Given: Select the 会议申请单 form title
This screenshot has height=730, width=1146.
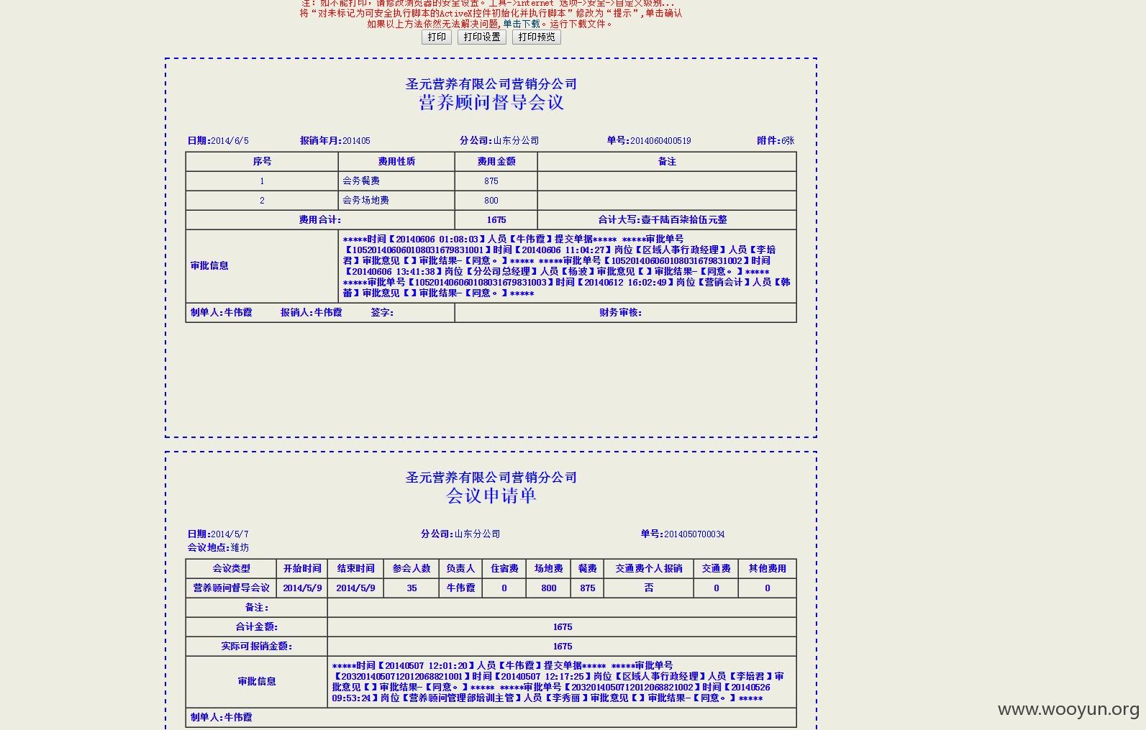Looking at the screenshot, I should click(x=491, y=496).
